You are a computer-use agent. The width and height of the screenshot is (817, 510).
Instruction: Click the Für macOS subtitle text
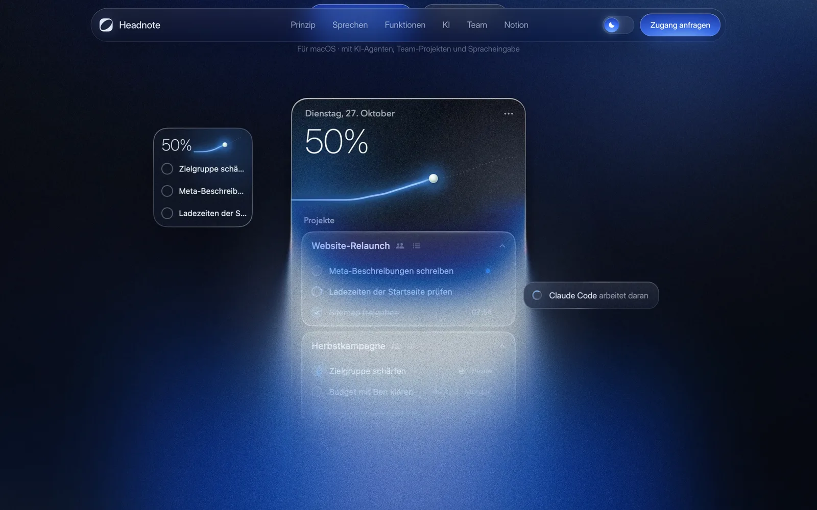408,49
